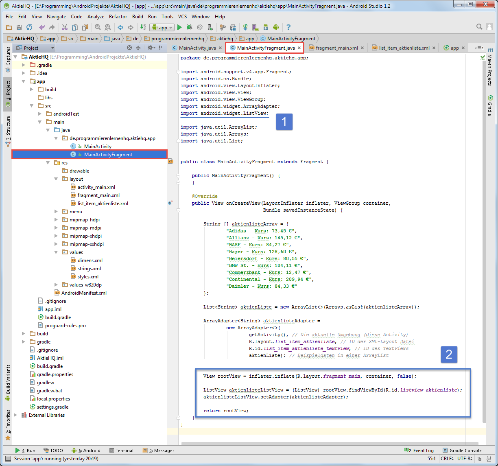The height and width of the screenshot is (466, 498).
Task: Toggle the Structure tool window side tab
Action: click(x=8, y=131)
